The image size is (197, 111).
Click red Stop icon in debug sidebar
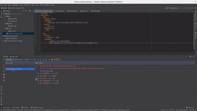point(4,65)
